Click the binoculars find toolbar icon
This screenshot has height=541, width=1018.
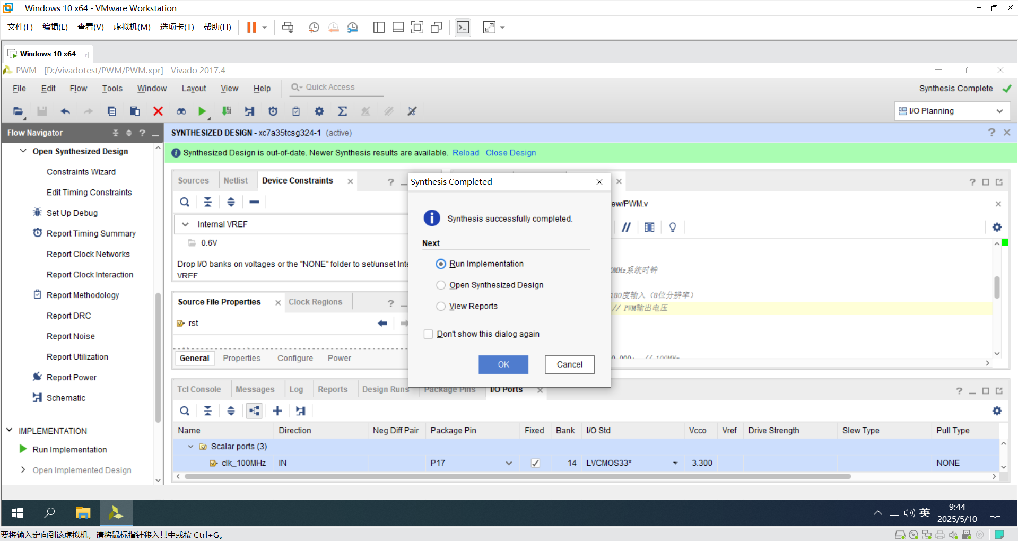click(x=181, y=111)
